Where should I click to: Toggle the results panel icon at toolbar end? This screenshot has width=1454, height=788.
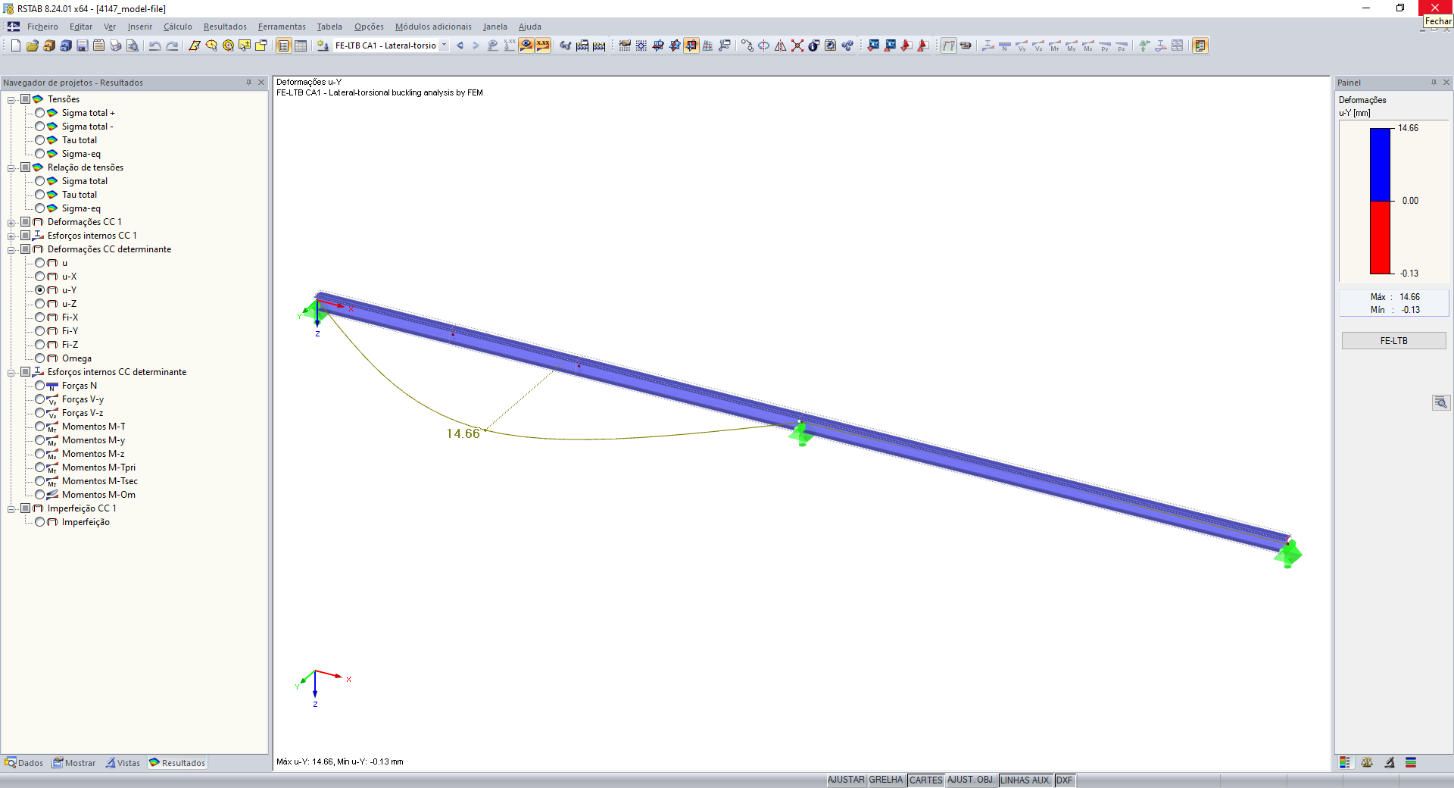[1200, 45]
